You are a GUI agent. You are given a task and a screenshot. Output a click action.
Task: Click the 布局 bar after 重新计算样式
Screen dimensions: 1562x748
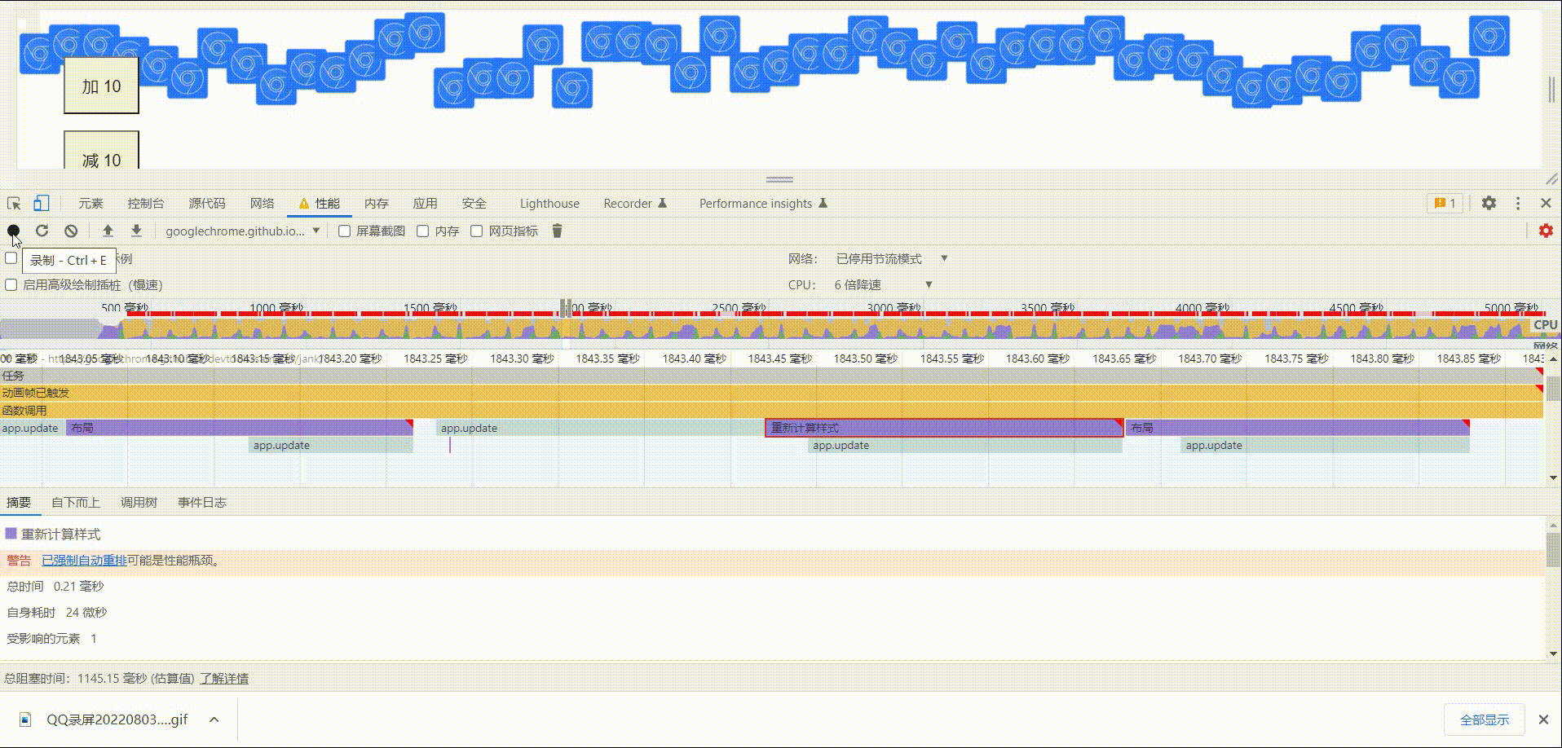tap(1297, 428)
